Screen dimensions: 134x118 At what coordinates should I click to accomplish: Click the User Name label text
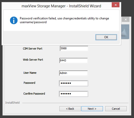tap(30, 73)
